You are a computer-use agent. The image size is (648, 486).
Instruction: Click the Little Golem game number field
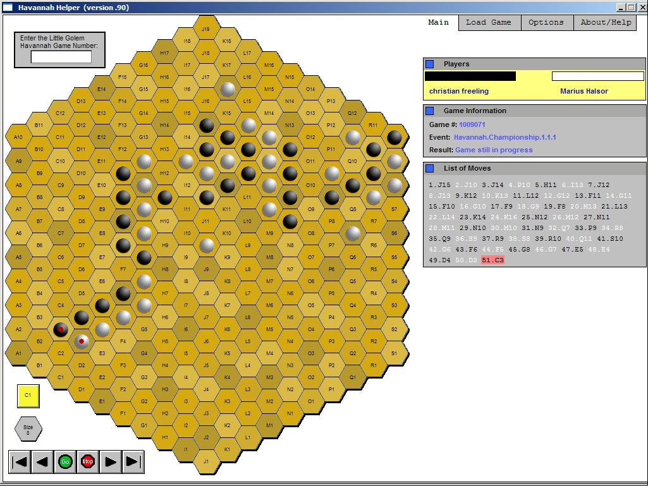pyautogui.click(x=61, y=57)
